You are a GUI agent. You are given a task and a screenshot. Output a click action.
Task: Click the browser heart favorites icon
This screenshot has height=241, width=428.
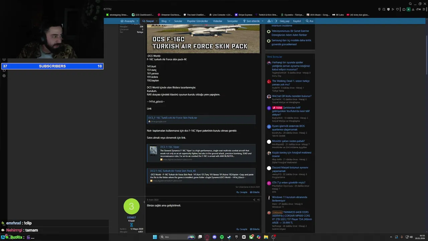tap(398, 9)
